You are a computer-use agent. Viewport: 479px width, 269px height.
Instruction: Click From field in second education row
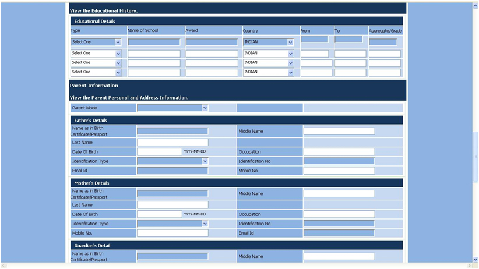[x=315, y=54]
